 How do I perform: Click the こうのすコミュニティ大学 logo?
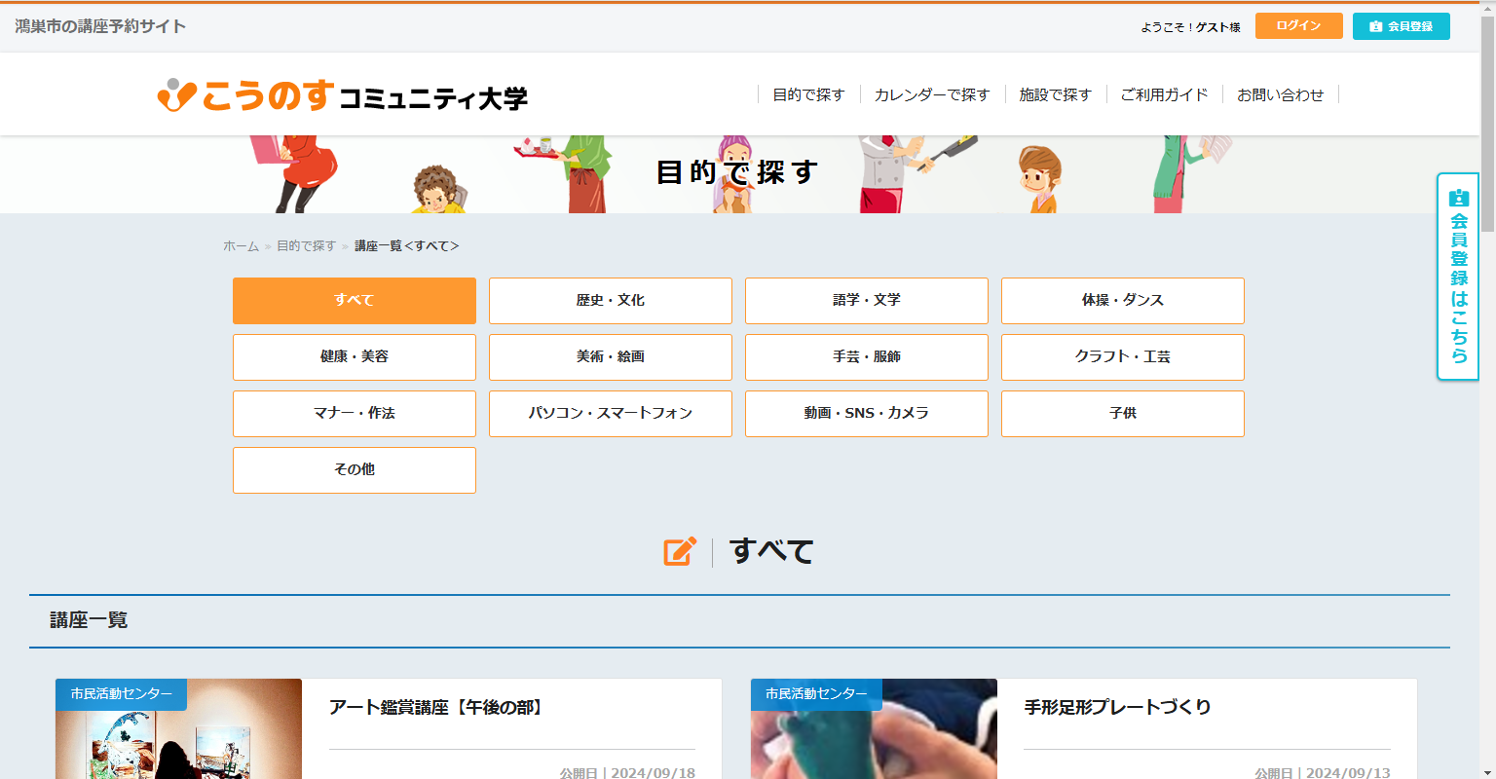point(342,95)
